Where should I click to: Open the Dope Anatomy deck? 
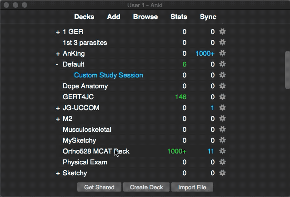(x=85, y=86)
